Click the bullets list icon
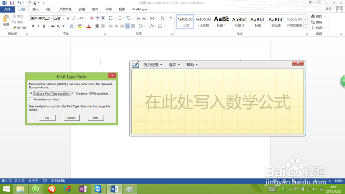This screenshot has height=194, width=345. point(111,18)
